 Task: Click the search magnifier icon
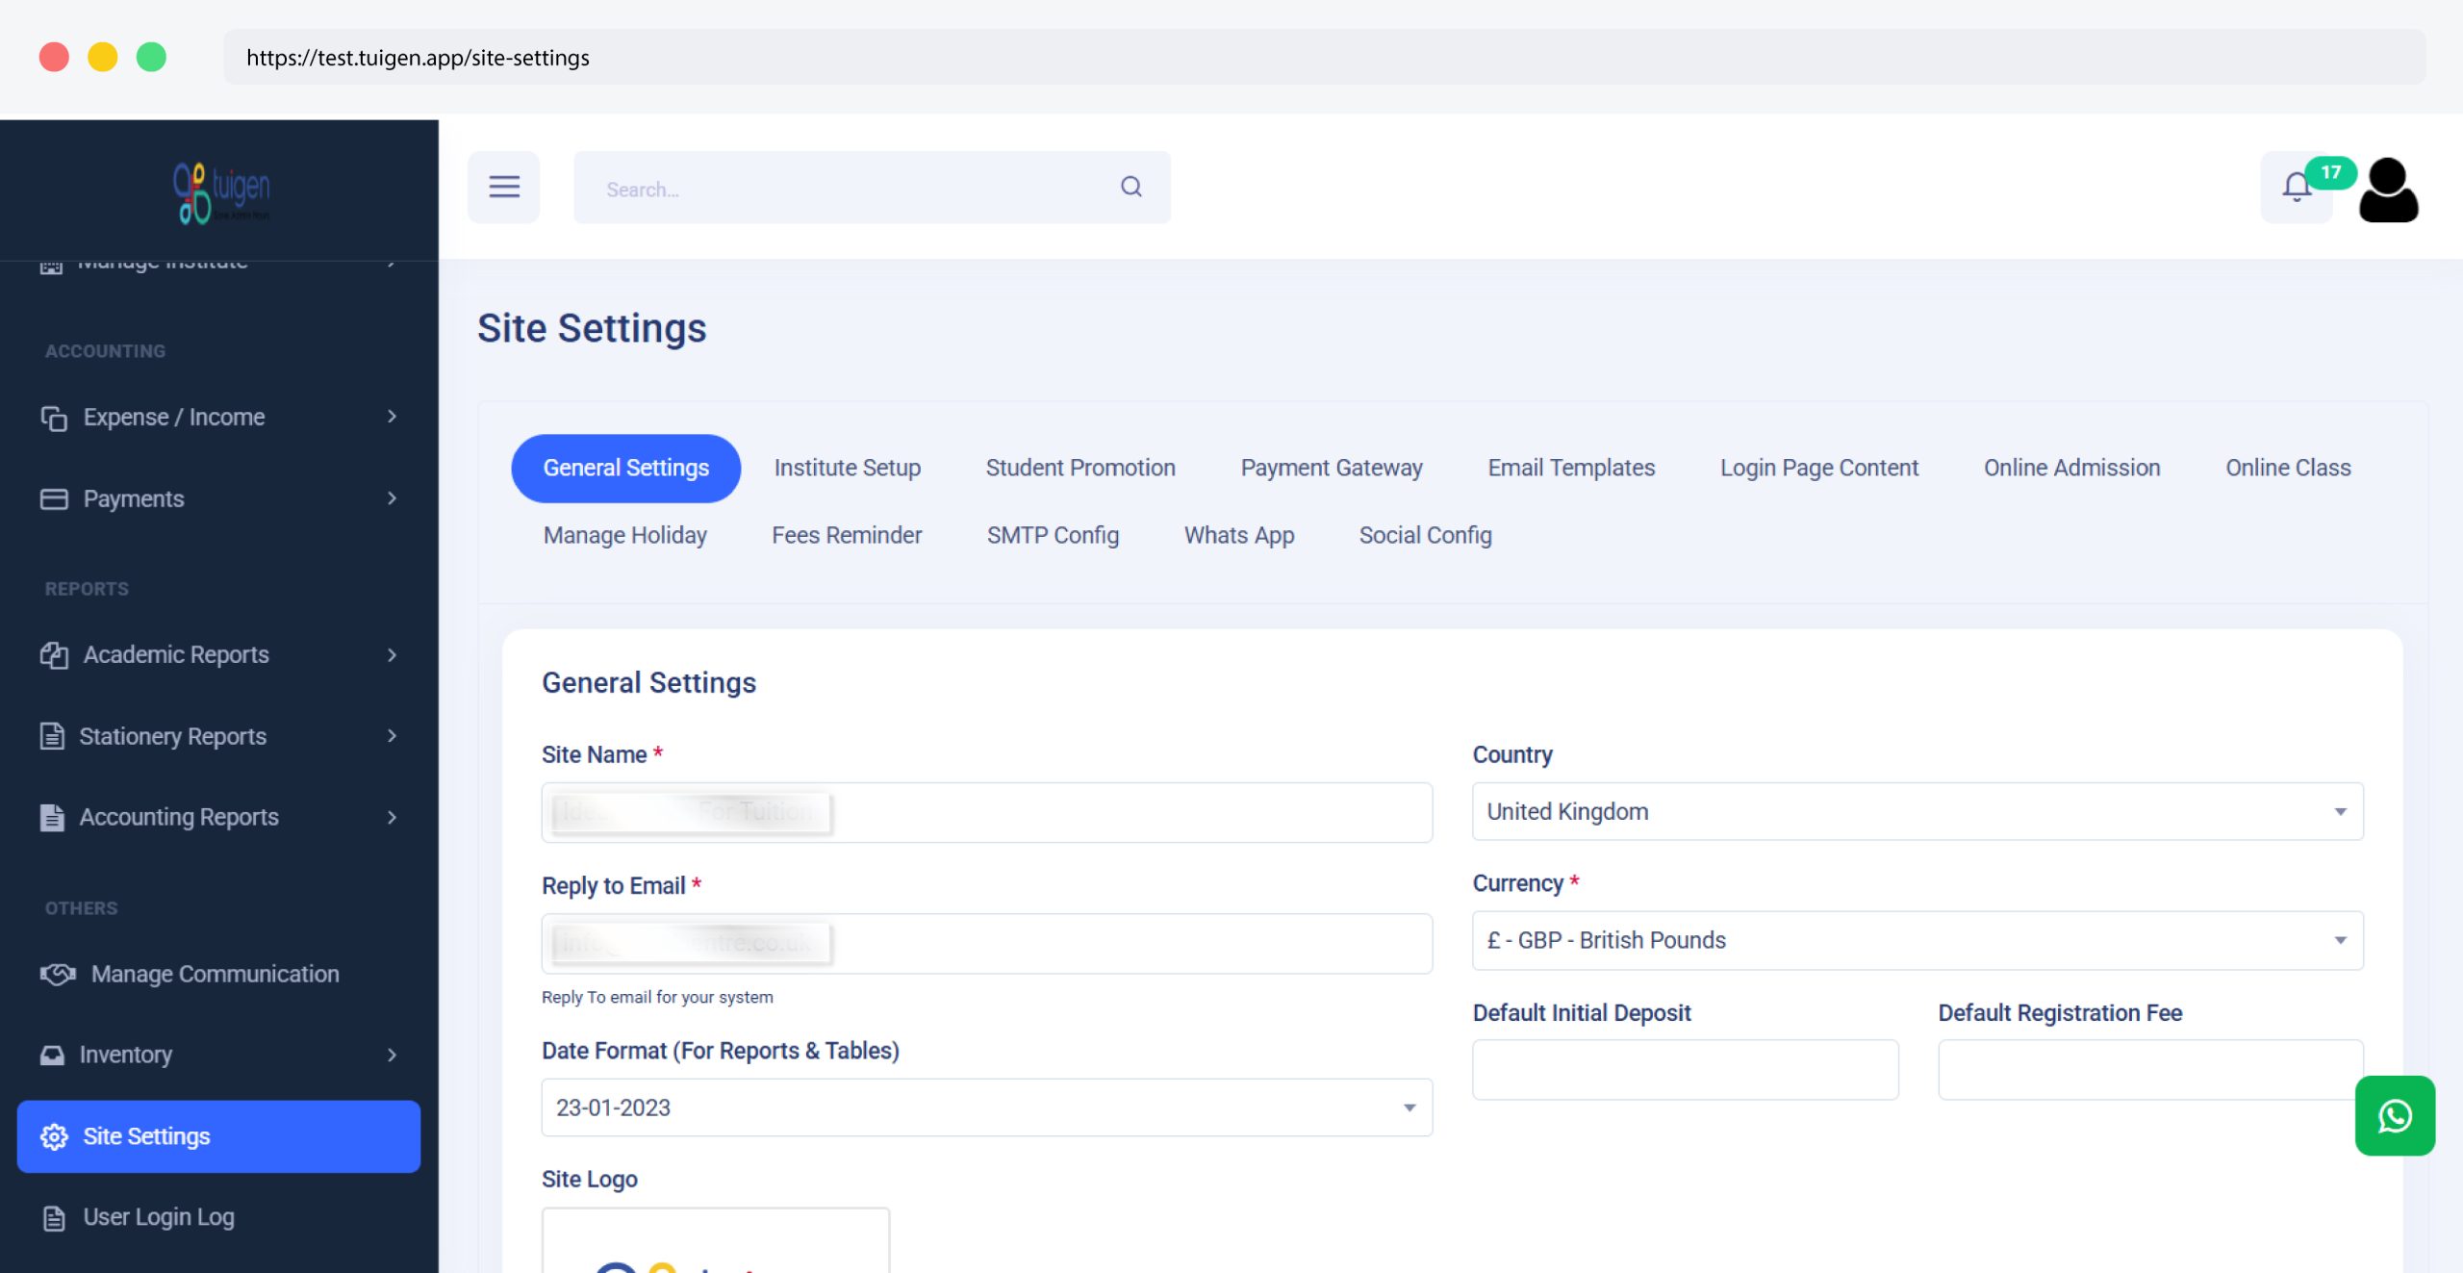click(1130, 187)
